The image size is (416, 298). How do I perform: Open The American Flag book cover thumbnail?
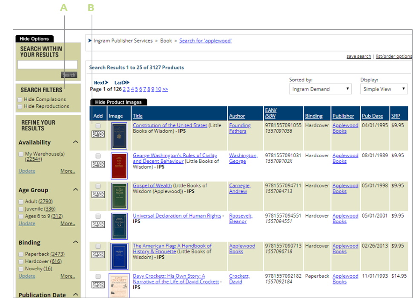(119, 256)
